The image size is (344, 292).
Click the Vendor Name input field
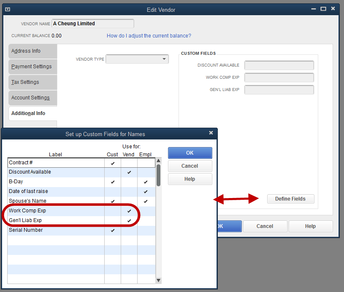92,24
